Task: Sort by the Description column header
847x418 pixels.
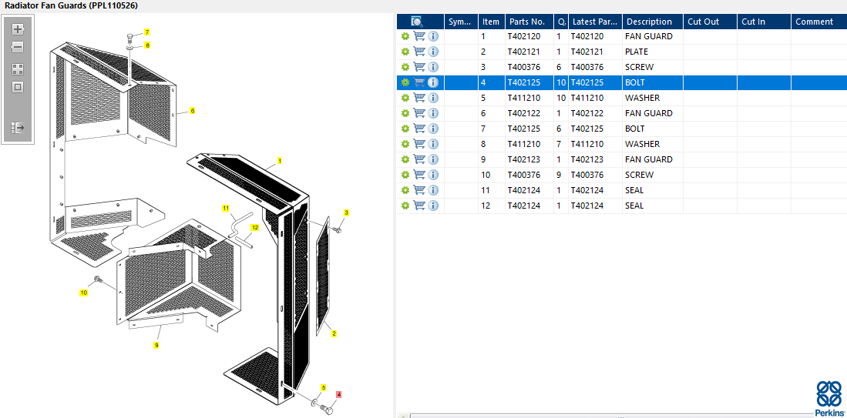Action: (x=653, y=22)
